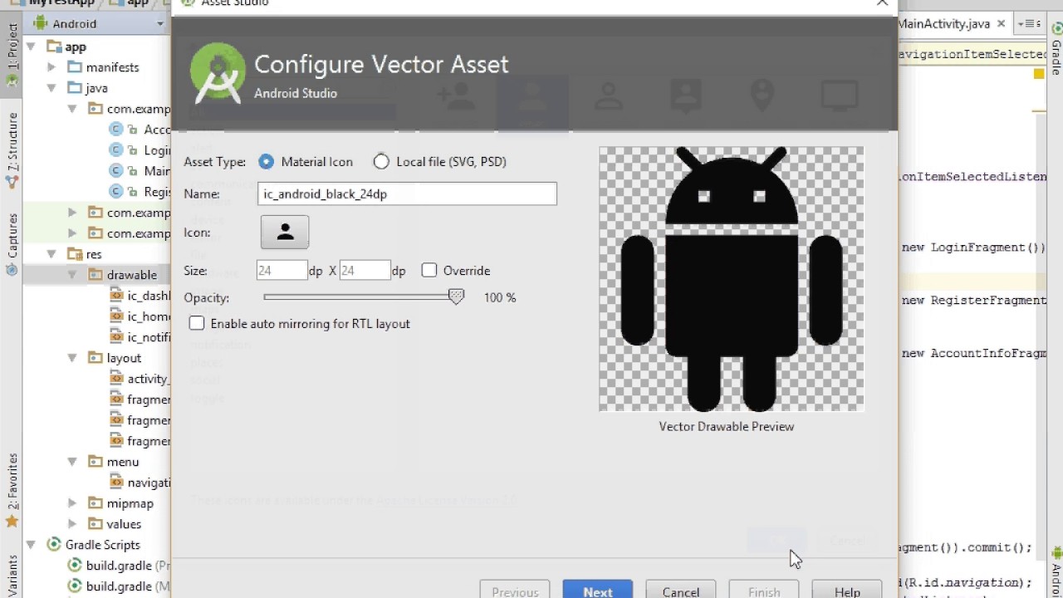1063x598 pixels.
Task: Open the editor tab list icon beside MainActivity.java
Action: 1030,23
